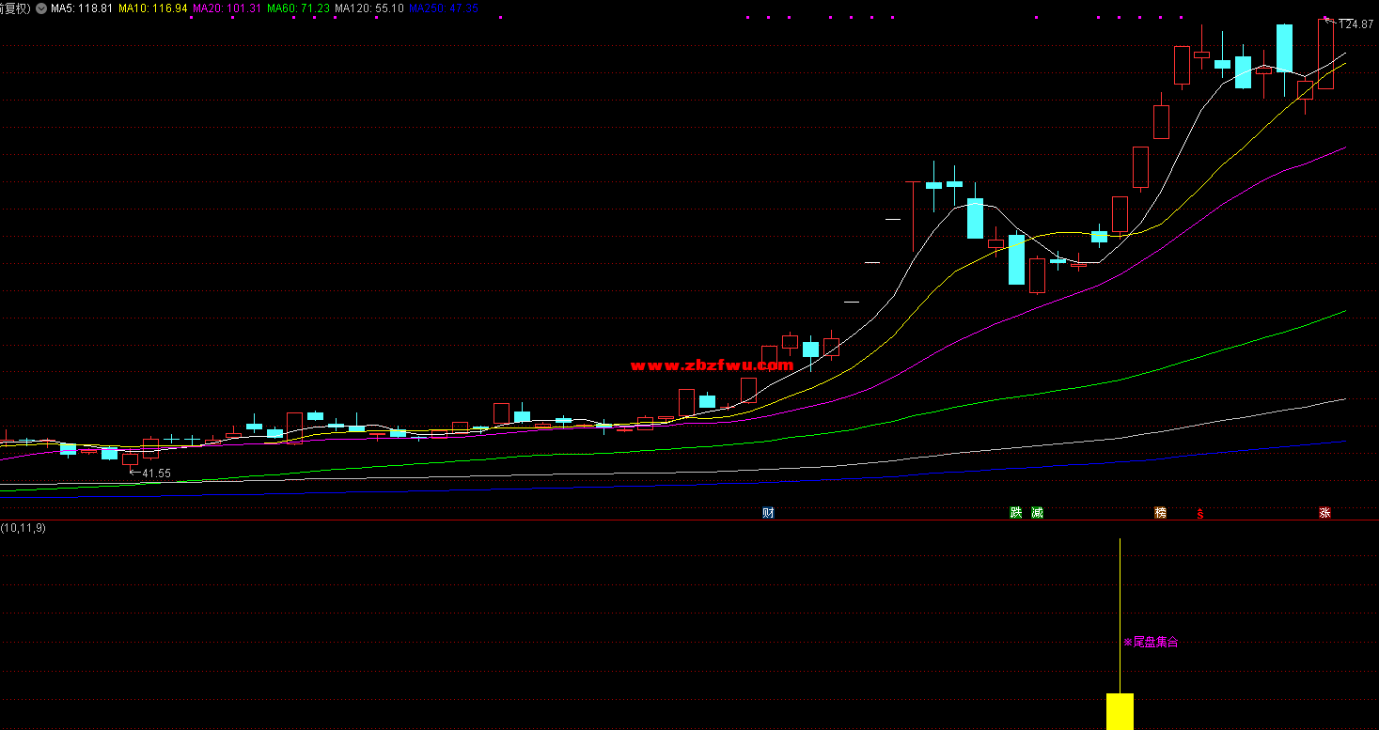The image size is (1379, 730).
Task: Select the magenta MA20: 101.31 label
Action: 227,8
